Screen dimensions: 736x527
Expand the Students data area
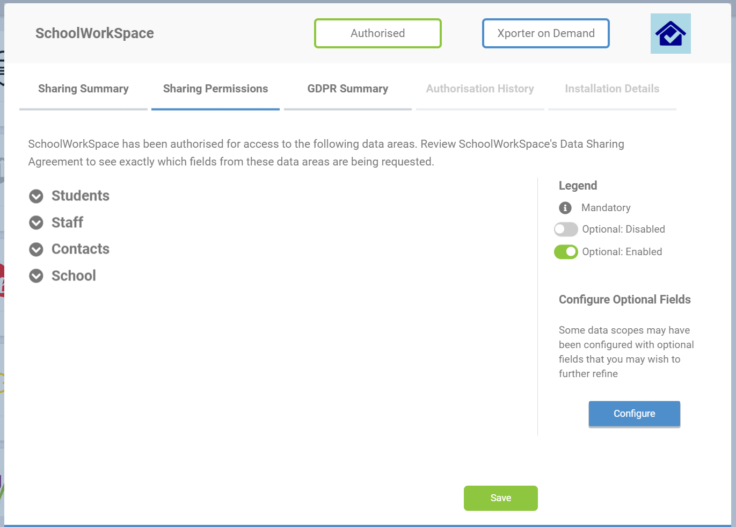tap(36, 196)
